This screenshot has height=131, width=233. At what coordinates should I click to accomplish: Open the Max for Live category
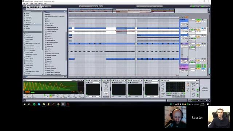coord(28,23)
